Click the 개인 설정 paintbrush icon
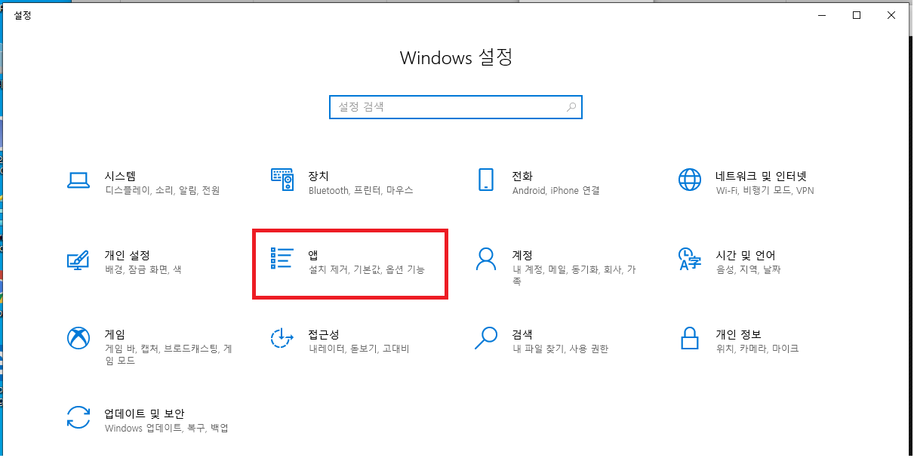The image size is (914, 458). [78, 259]
